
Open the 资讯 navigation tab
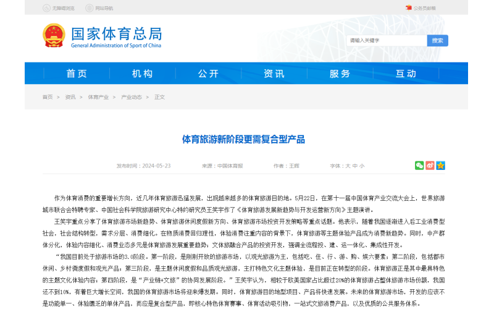274,74
